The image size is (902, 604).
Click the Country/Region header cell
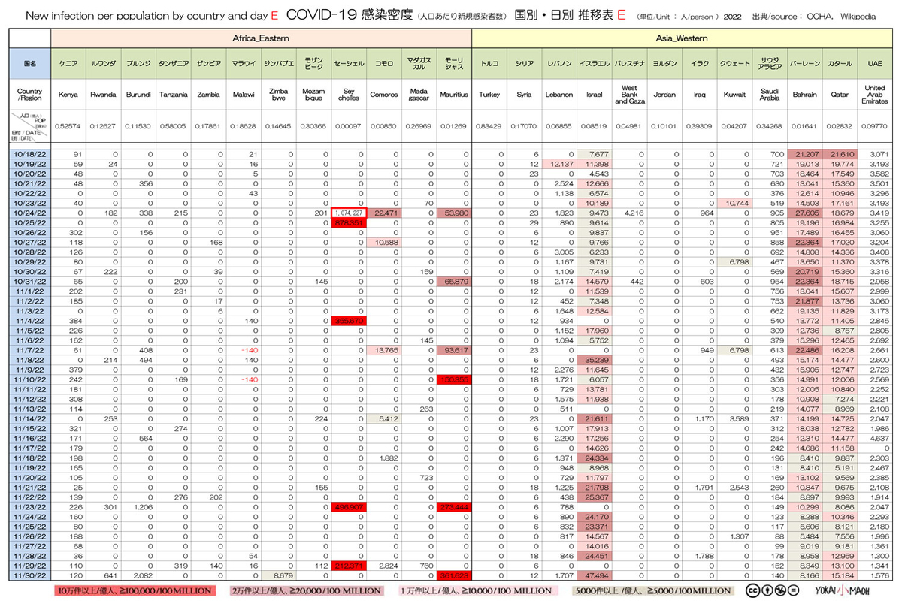click(30, 95)
